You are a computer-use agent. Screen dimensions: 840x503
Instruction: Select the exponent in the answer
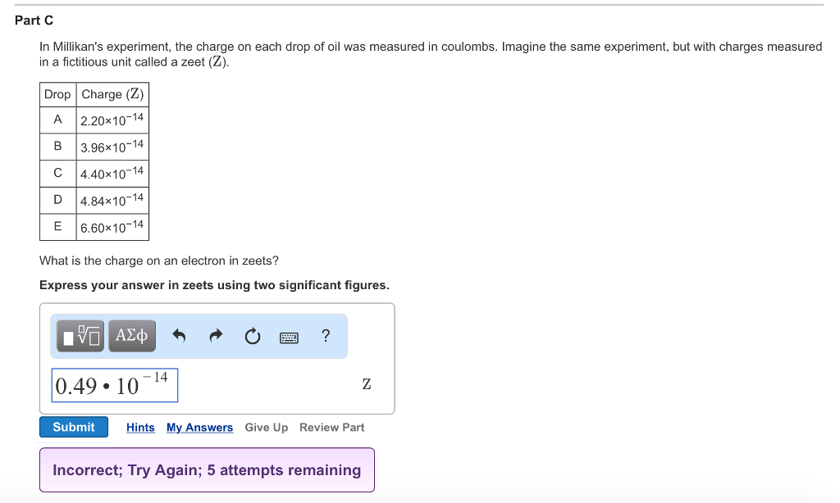click(152, 378)
